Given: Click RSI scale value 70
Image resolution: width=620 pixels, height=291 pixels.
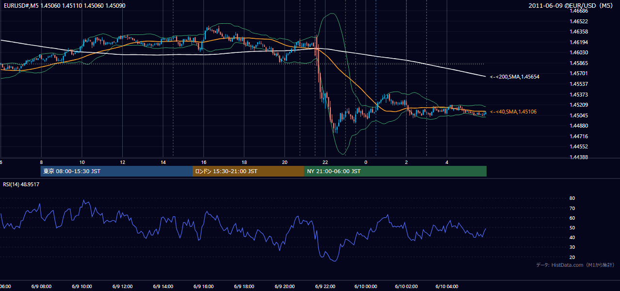Looking at the screenshot, I should 572,208.
